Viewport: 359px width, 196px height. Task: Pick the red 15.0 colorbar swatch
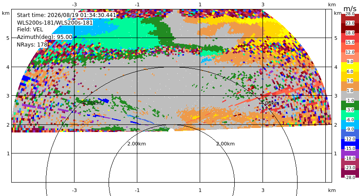coord(350,38)
